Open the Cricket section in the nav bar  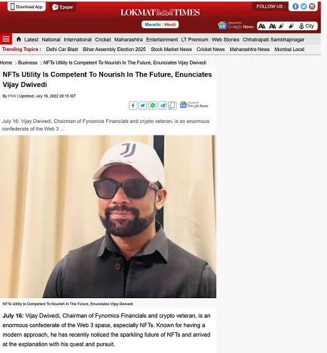[103, 40]
